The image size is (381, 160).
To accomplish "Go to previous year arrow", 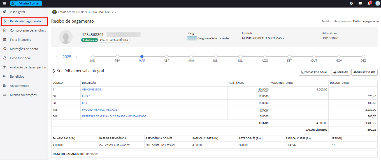I will pos(57,57).
